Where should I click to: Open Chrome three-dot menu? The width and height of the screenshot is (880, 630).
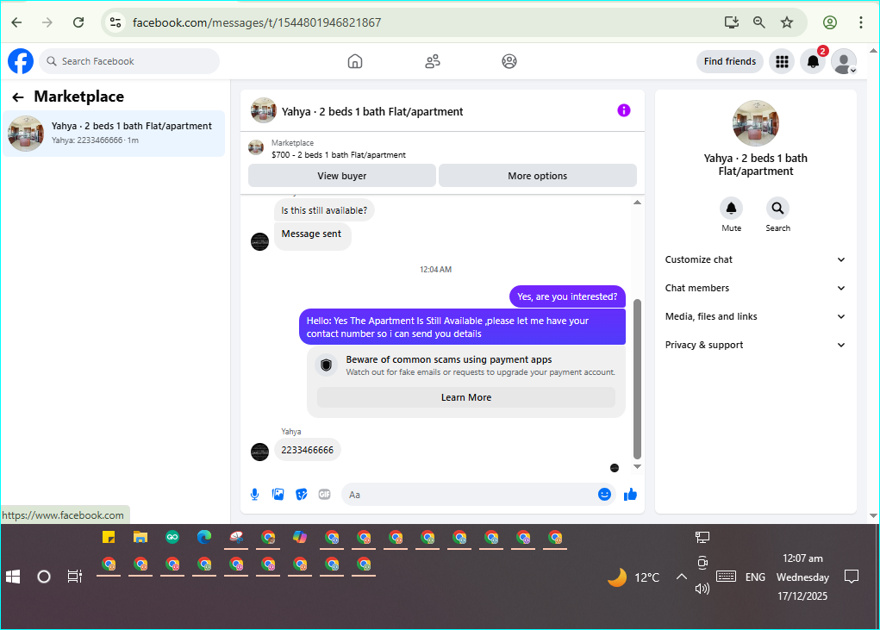click(x=861, y=22)
